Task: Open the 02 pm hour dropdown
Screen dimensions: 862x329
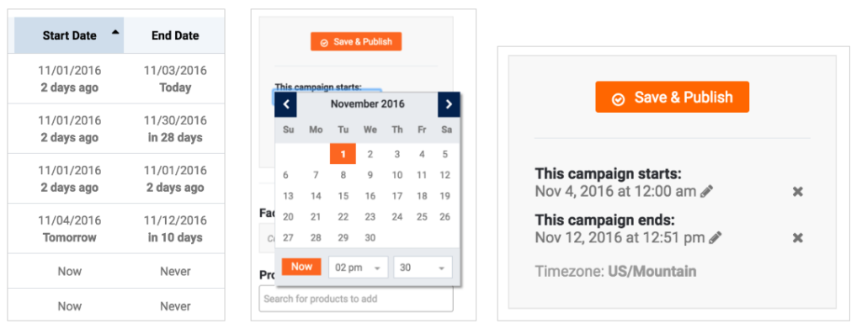Action: 358,268
